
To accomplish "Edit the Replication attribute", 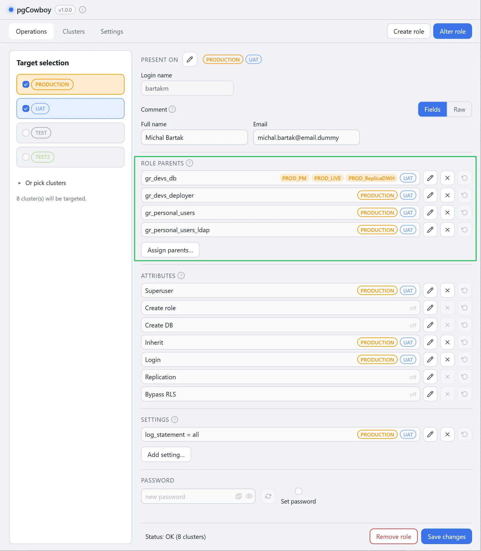I will pyautogui.click(x=430, y=377).
